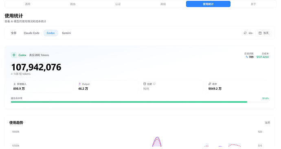This screenshot has width=281, height=149.
Task: Click the 真实消耗 Tokens heading
Action: [x=39, y=55]
